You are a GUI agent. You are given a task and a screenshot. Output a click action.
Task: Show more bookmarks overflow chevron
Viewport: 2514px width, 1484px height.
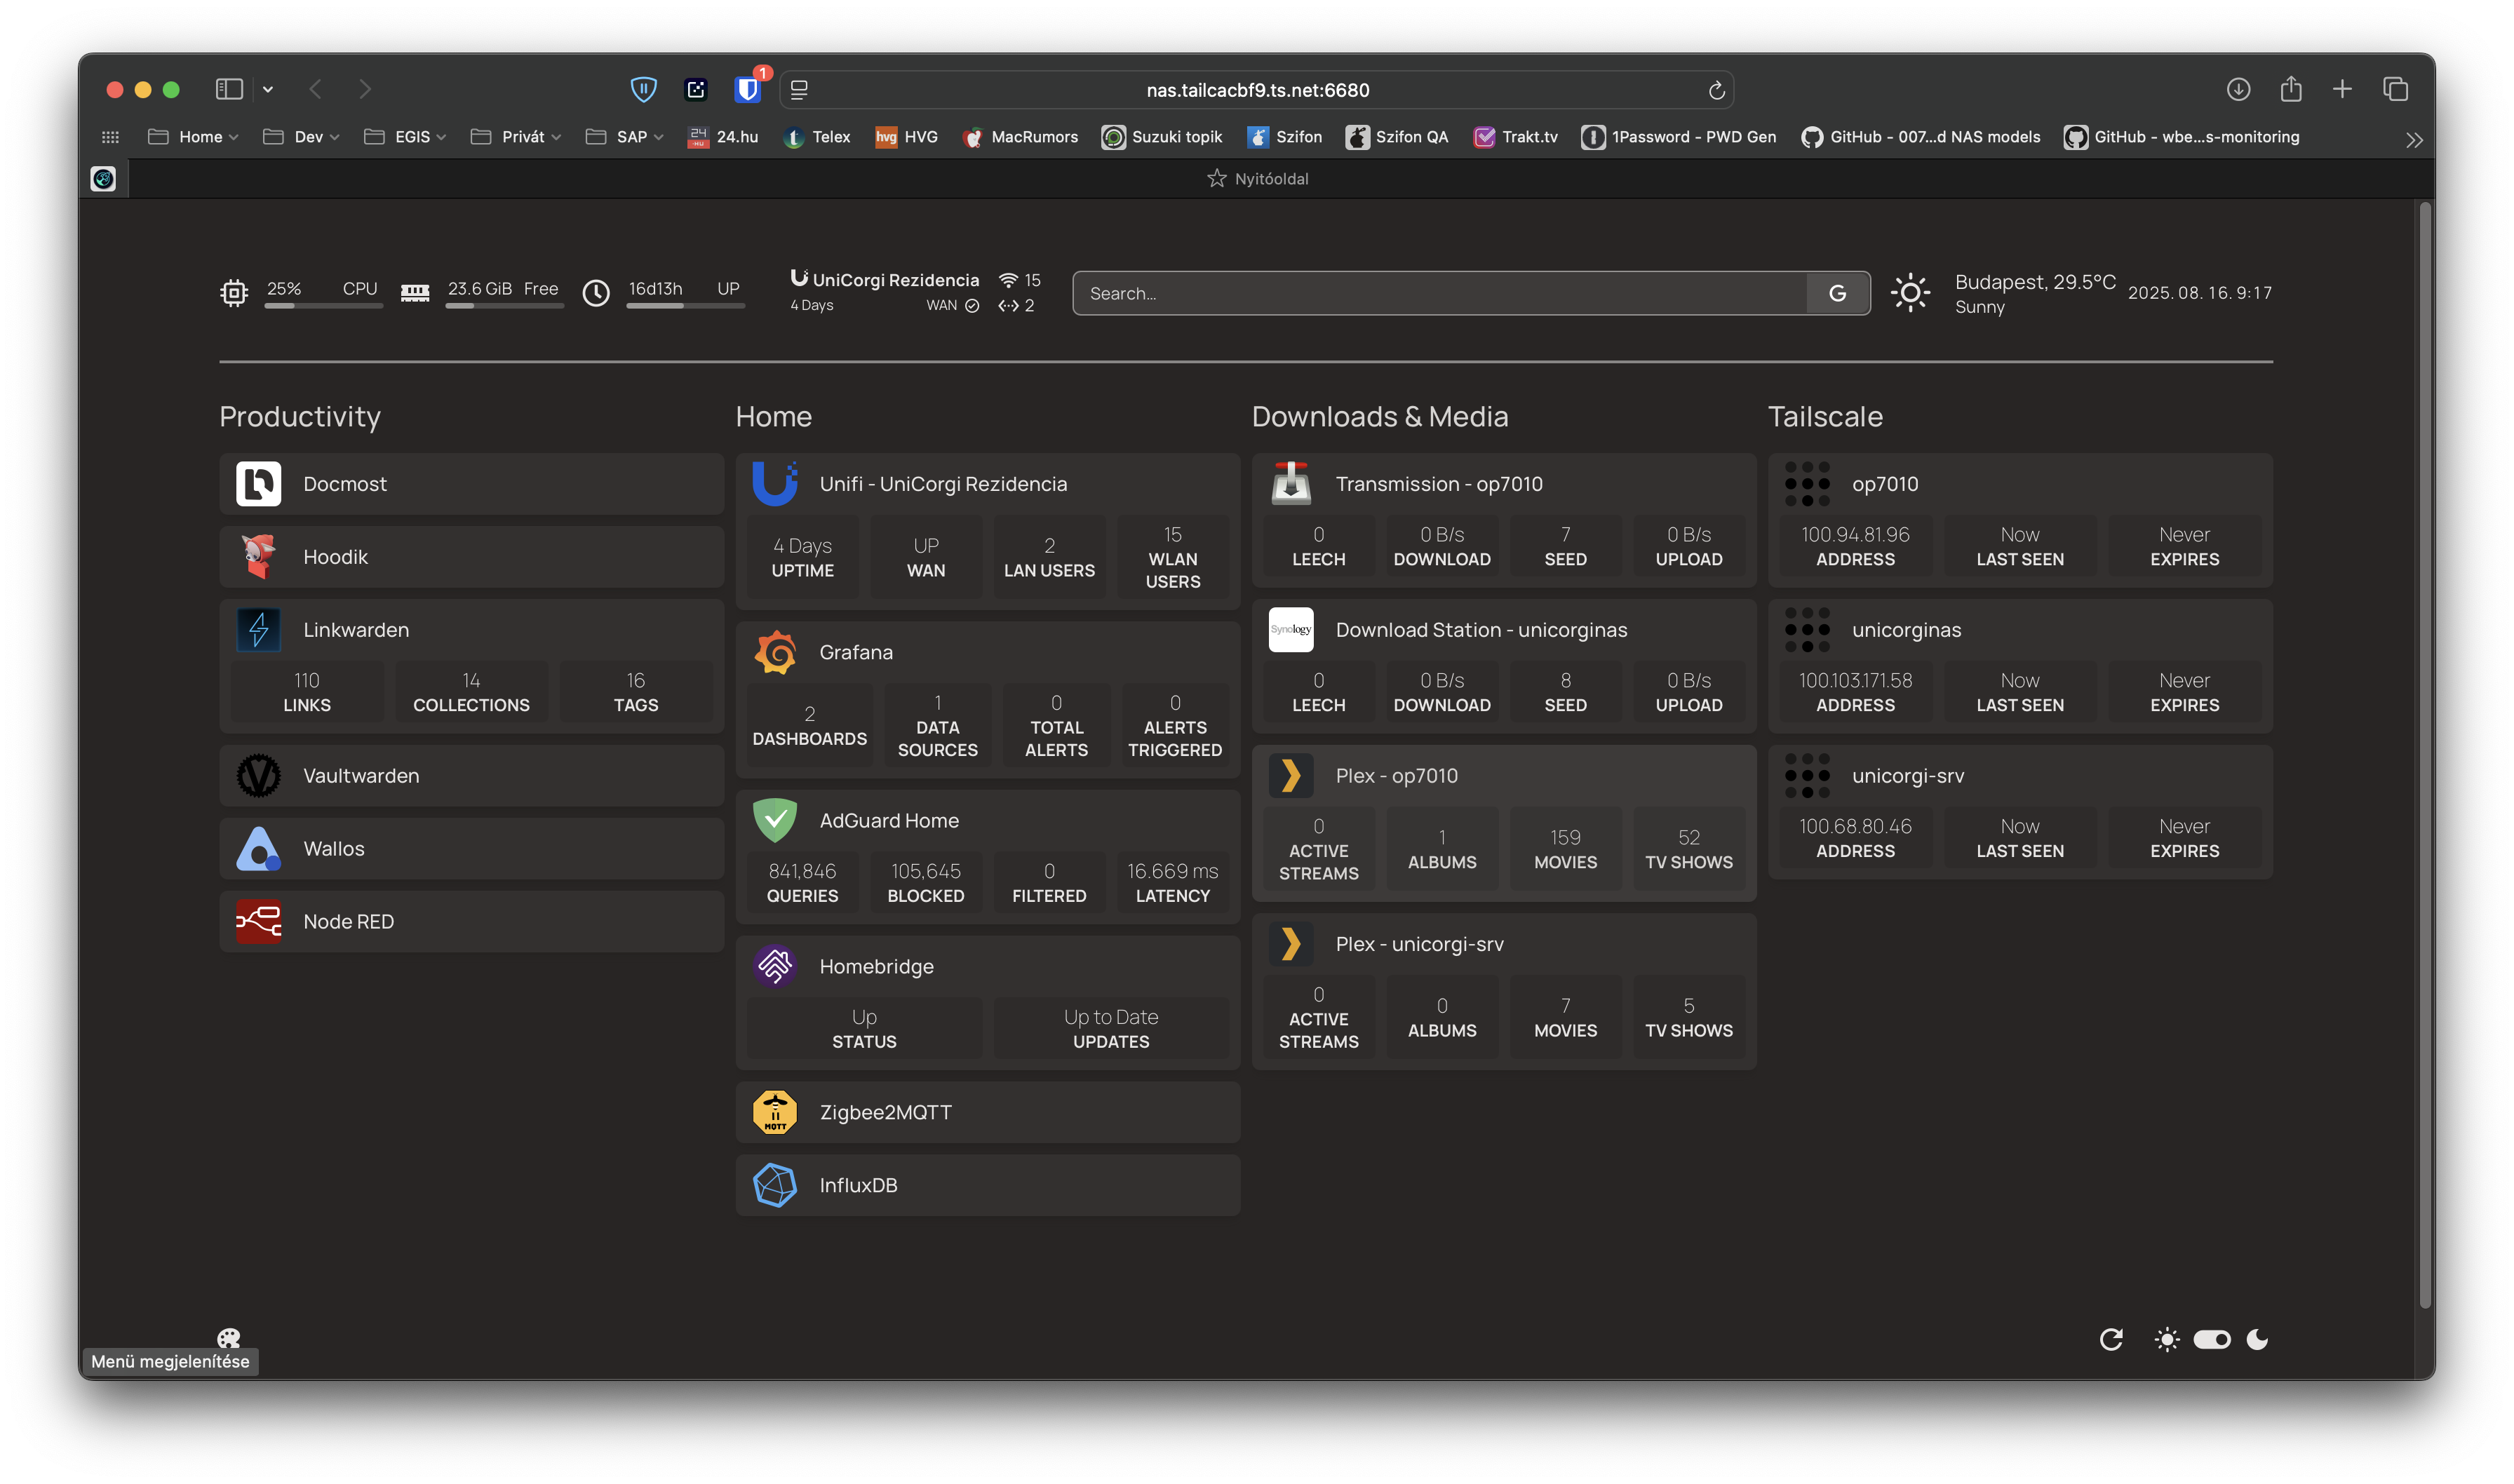[2414, 140]
